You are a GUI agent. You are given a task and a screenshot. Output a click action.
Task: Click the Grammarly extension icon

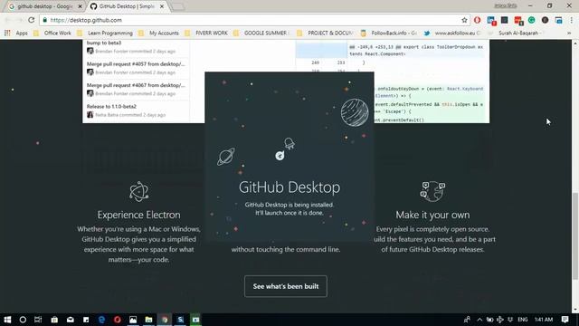531,20
